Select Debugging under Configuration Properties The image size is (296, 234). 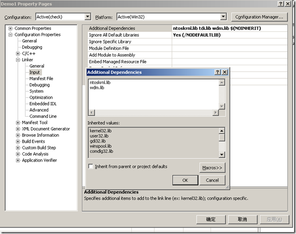32,47
